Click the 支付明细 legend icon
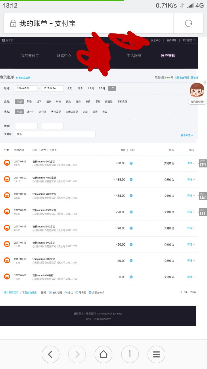 pos(50,292)
